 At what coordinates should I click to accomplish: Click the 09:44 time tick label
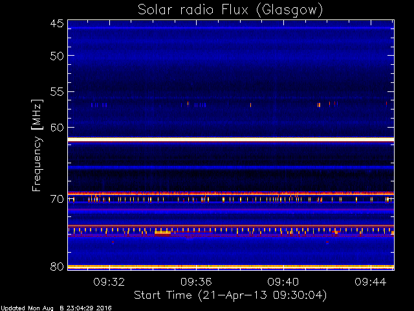[x=371, y=282]
